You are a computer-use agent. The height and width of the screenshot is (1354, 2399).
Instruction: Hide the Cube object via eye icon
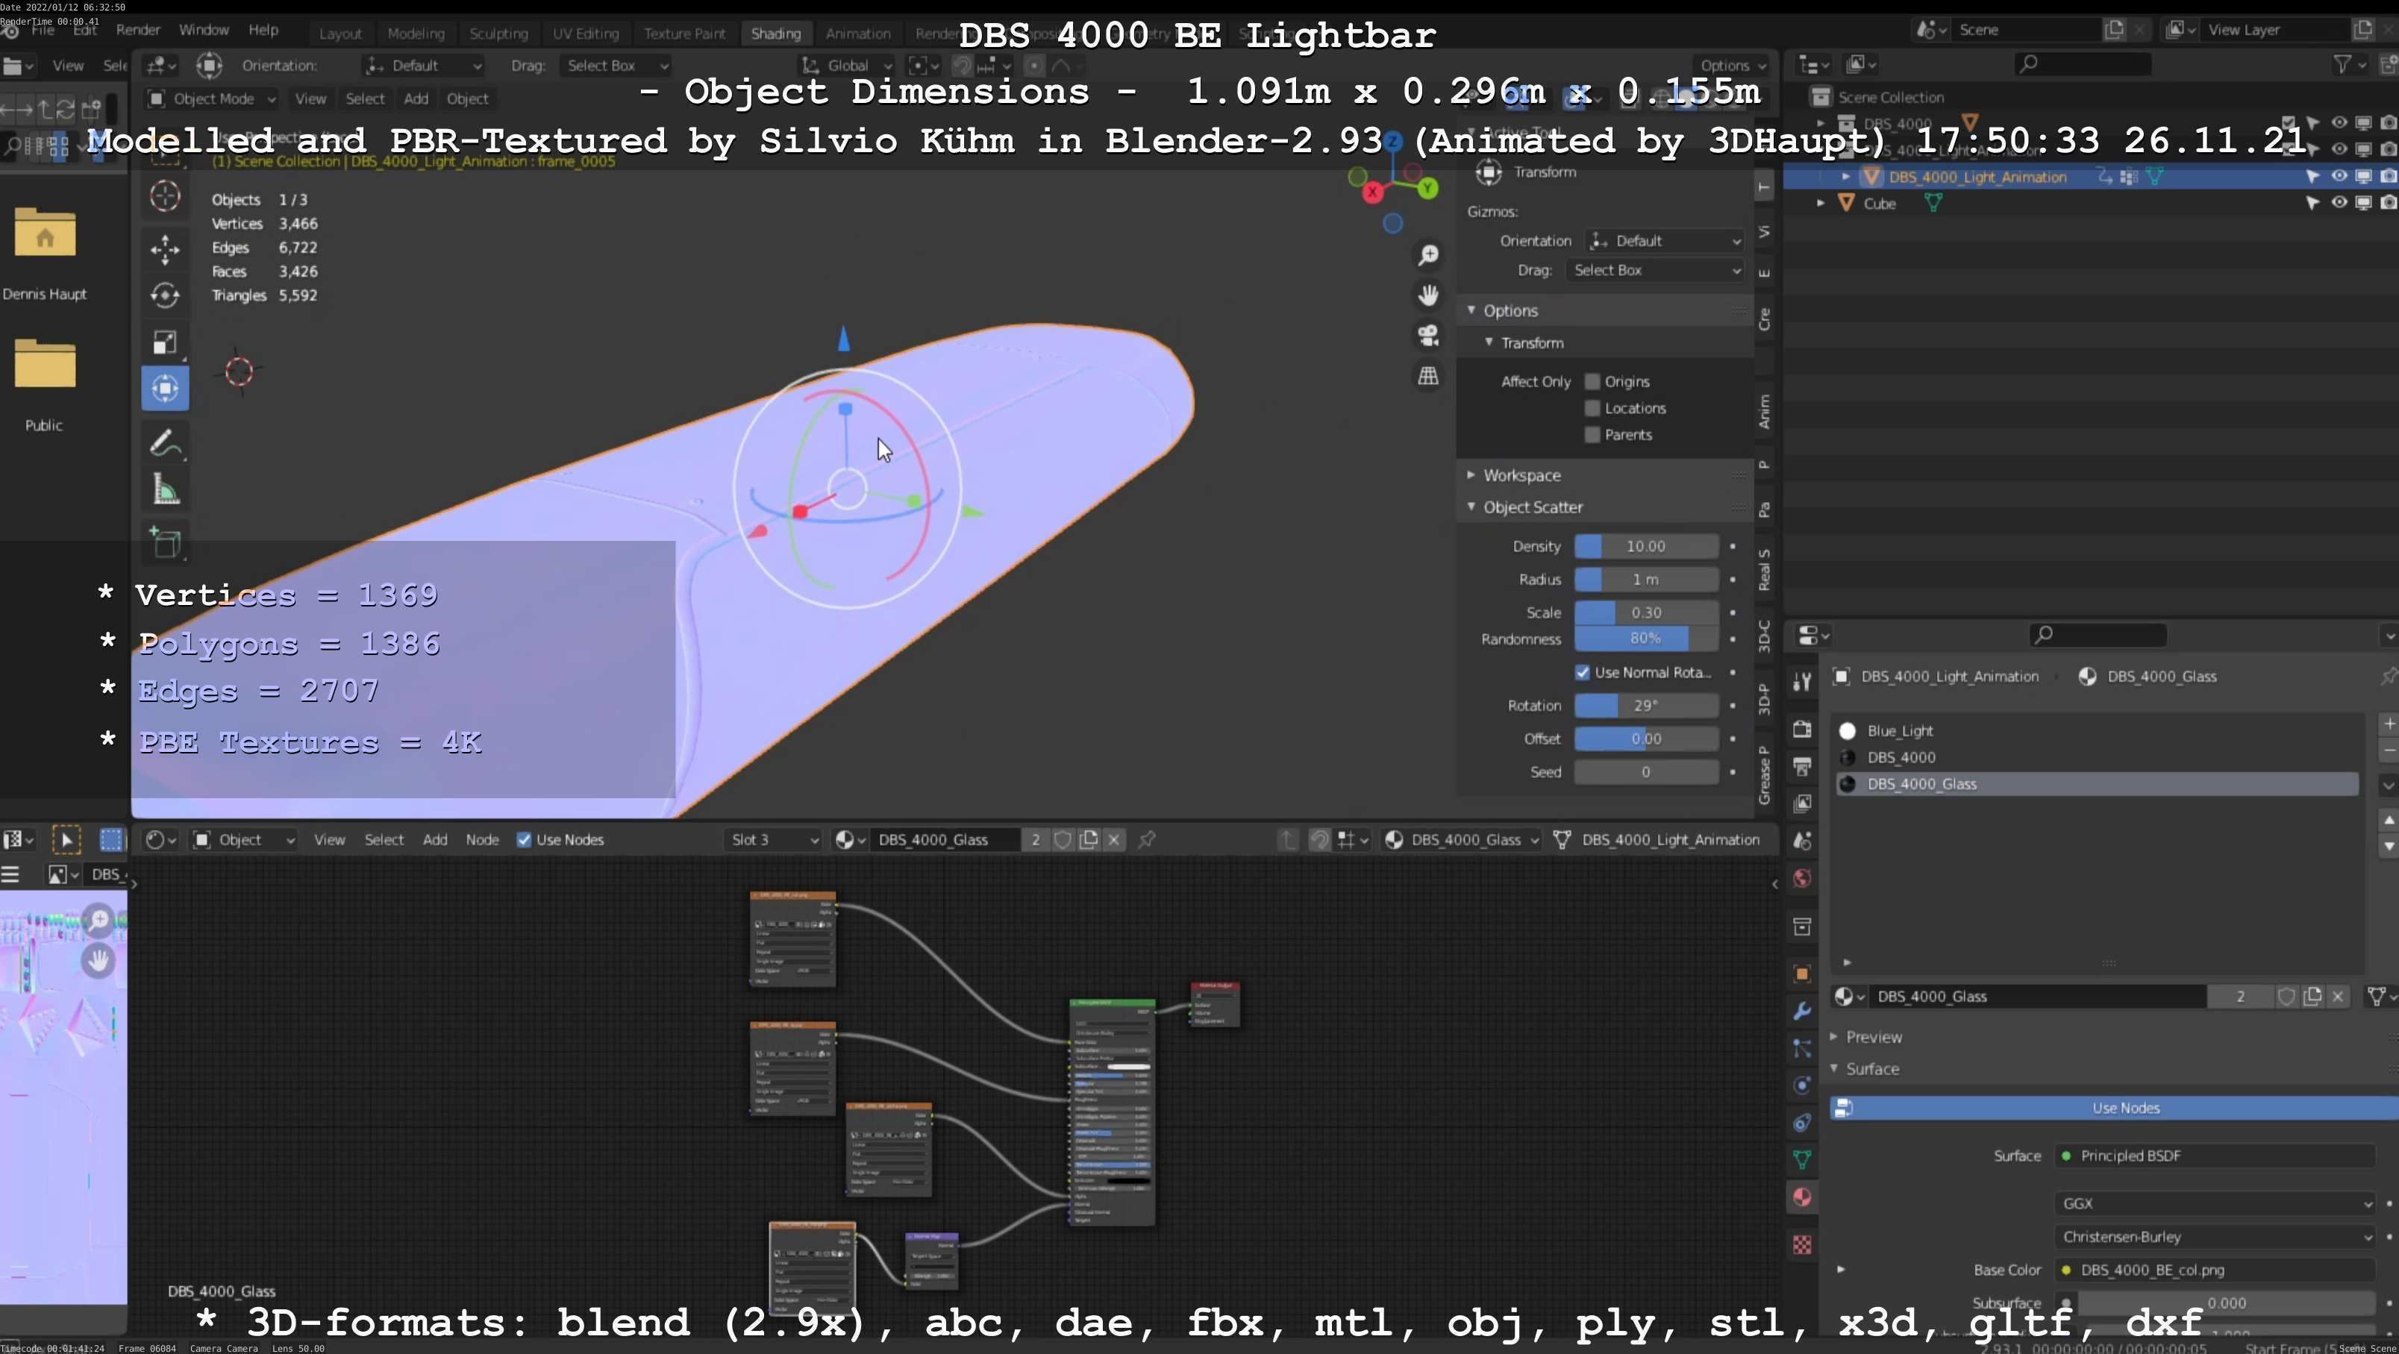(x=2339, y=203)
